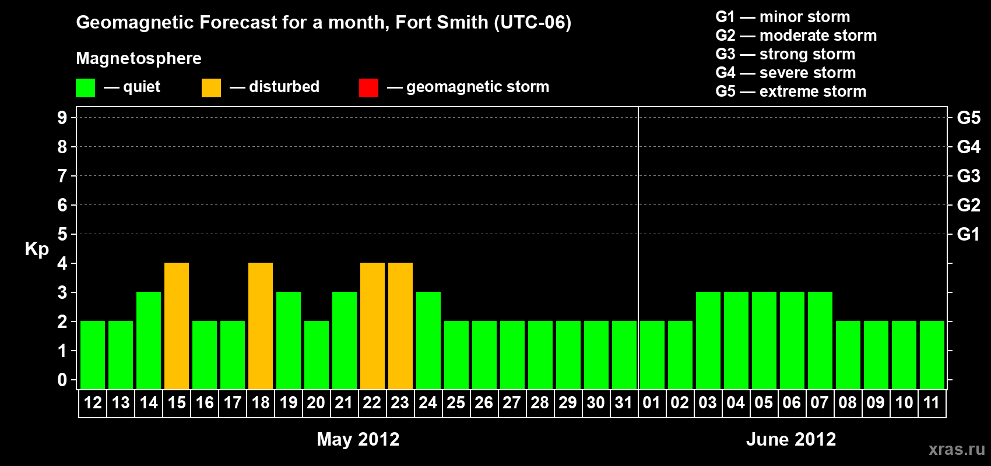Click the green quiet legend swatch

point(85,88)
